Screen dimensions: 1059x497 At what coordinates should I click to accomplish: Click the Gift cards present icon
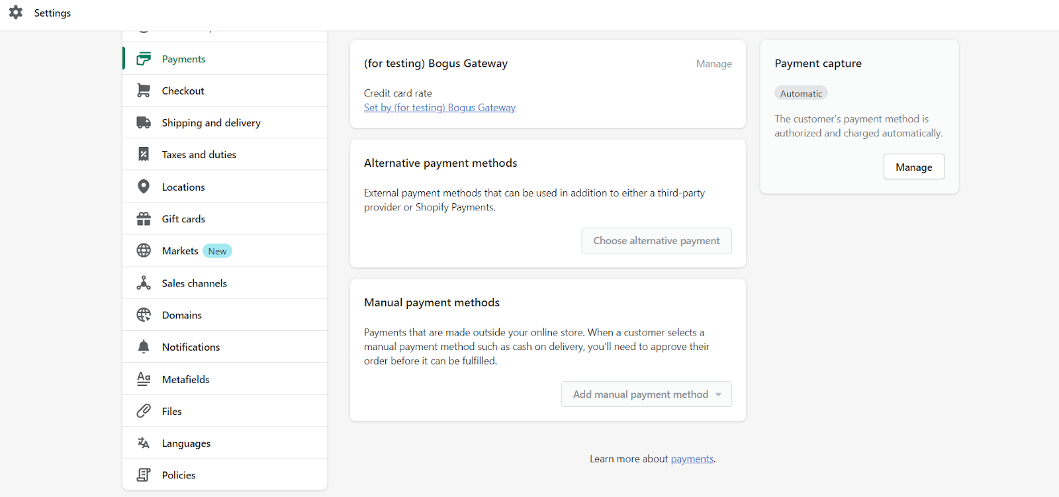point(144,219)
